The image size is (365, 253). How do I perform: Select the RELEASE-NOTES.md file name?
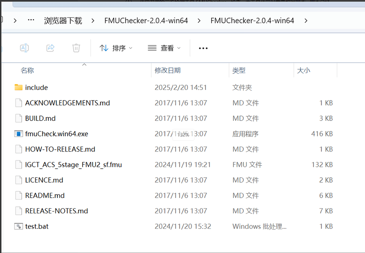[56, 211]
